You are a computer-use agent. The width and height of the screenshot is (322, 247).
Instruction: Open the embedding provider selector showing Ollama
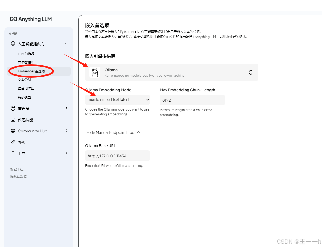[172, 72]
